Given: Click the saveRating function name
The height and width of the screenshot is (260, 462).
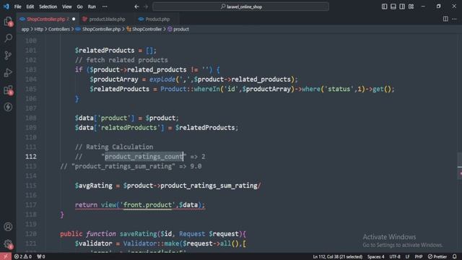Looking at the screenshot, I should pyautogui.click(x=138, y=234).
